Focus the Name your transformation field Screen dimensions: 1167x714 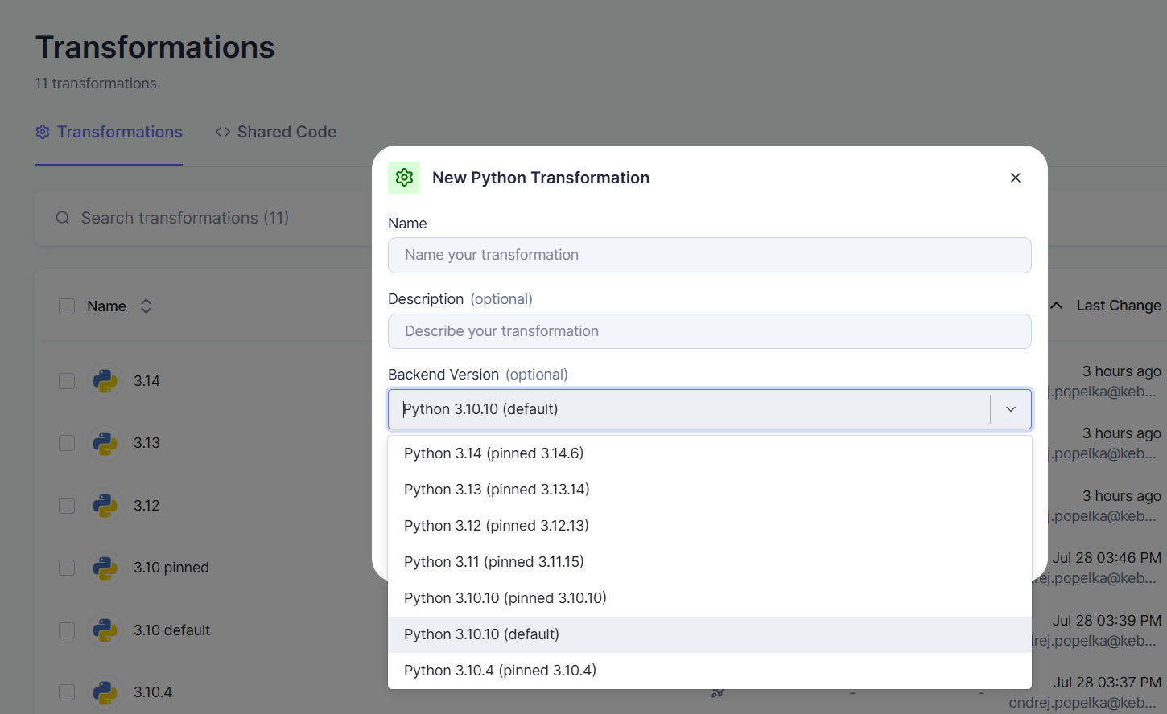coord(710,255)
